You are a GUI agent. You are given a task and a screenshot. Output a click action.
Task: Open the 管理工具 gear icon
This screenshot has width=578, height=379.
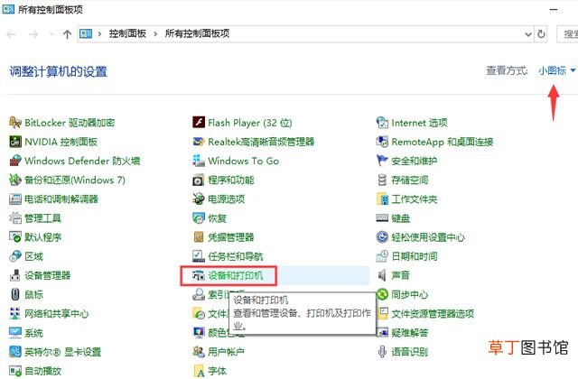(x=15, y=218)
